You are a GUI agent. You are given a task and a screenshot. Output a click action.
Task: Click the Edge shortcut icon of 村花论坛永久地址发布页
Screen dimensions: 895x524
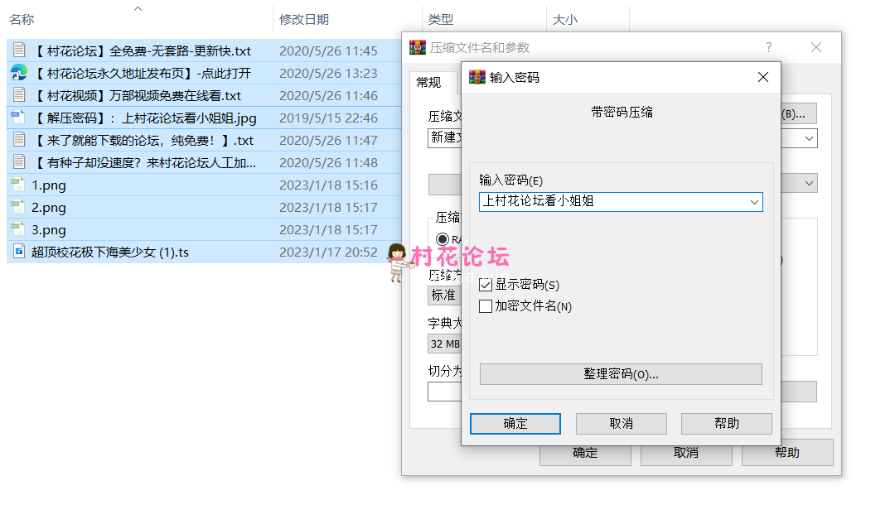pos(19,72)
